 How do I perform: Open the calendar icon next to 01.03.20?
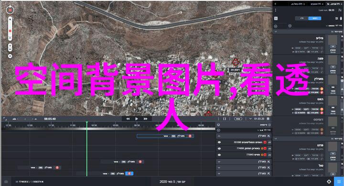[268, 119]
